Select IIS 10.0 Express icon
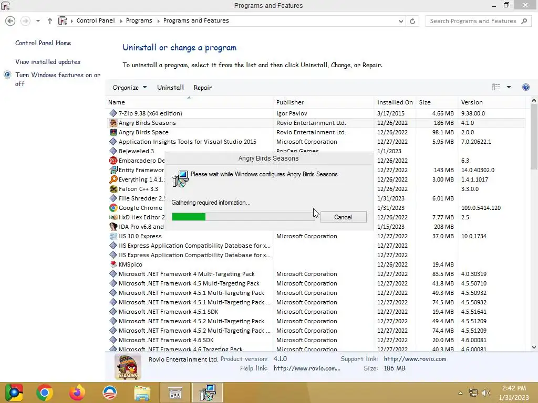Viewport: 538px width, 403px height. pyautogui.click(x=113, y=236)
